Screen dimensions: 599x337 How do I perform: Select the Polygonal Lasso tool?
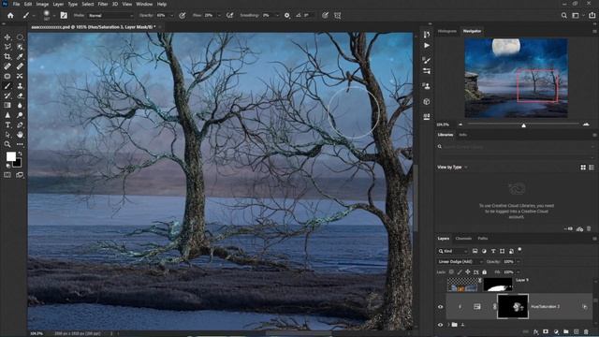point(7,47)
